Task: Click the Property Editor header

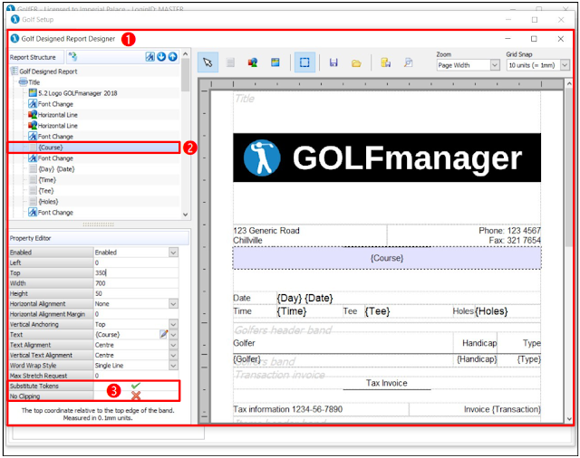Action: coord(99,238)
